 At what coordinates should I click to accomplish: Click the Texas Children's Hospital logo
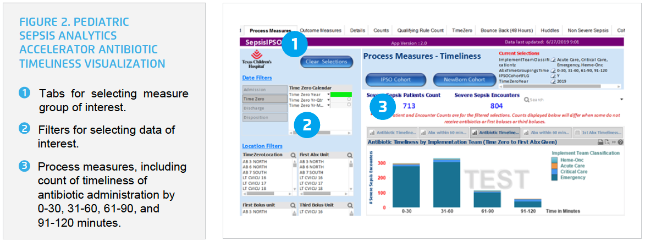(256, 59)
